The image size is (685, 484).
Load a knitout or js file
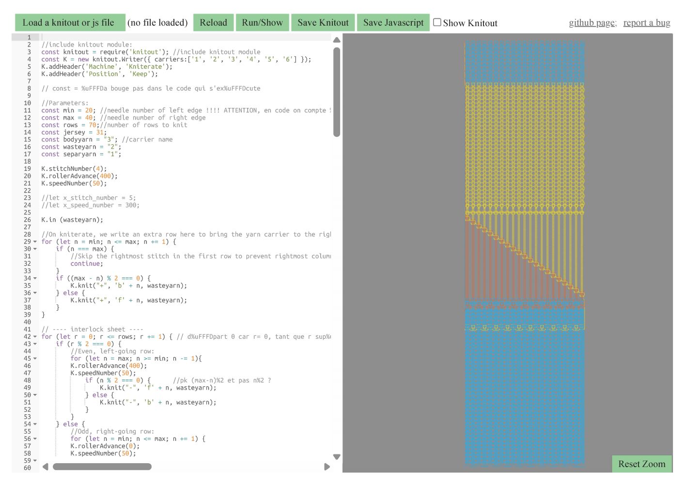tap(70, 23)
